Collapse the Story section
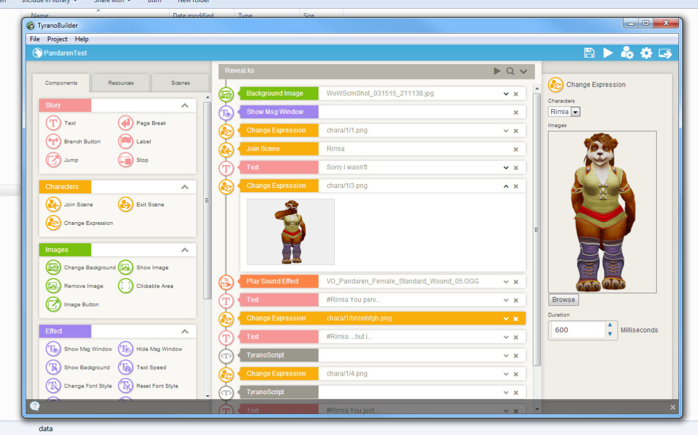Screen dimensions: 698x435 pos(185,106)
